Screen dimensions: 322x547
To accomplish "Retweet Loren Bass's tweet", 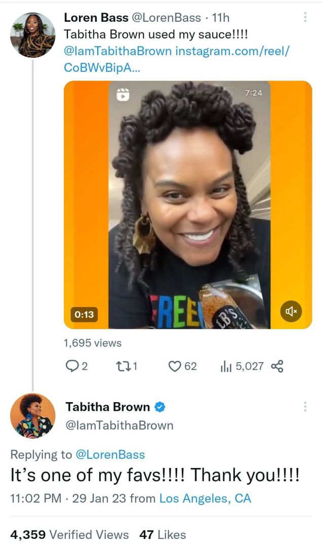I will 125,366.
